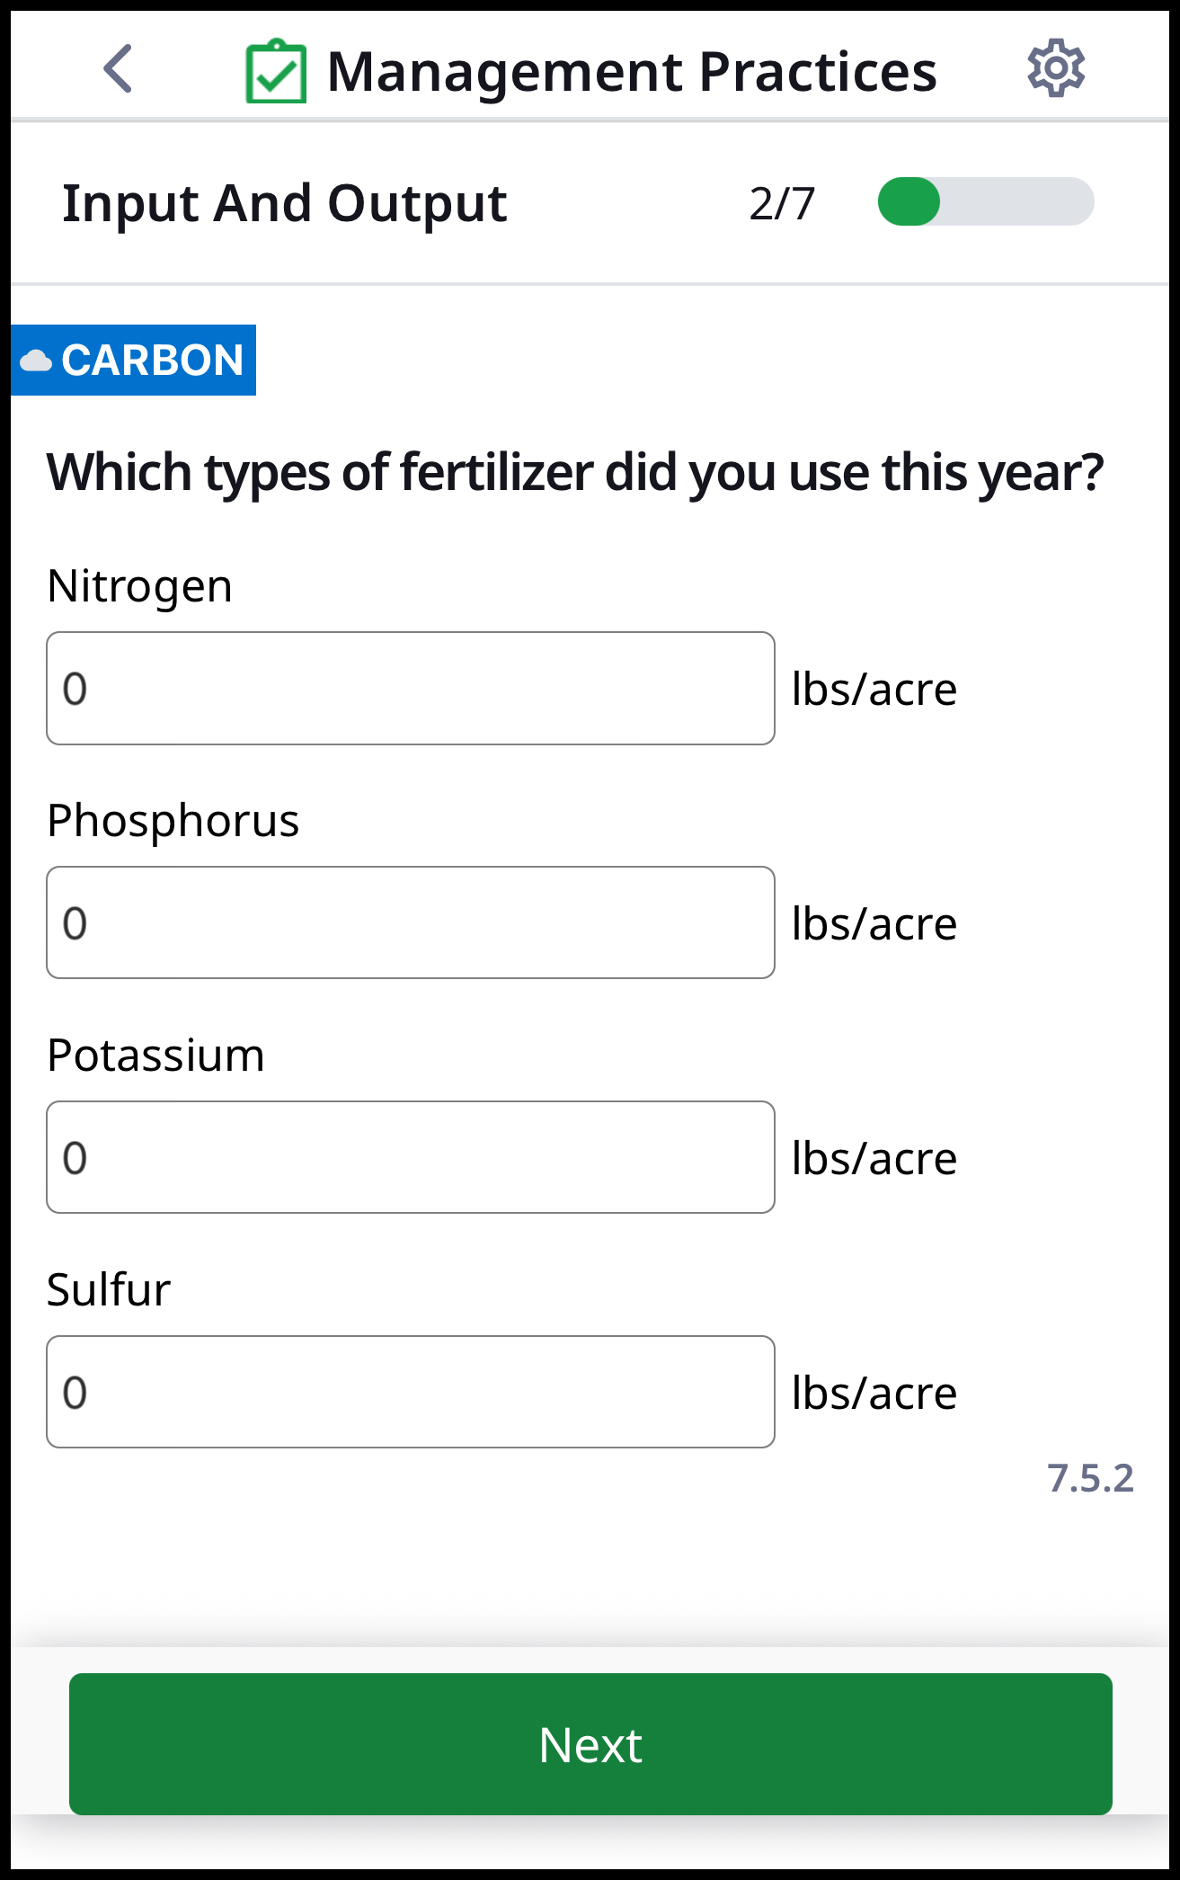Click the 2/7 step counter
This screenshot has height=1880, width=1180.
coord(782,203)
